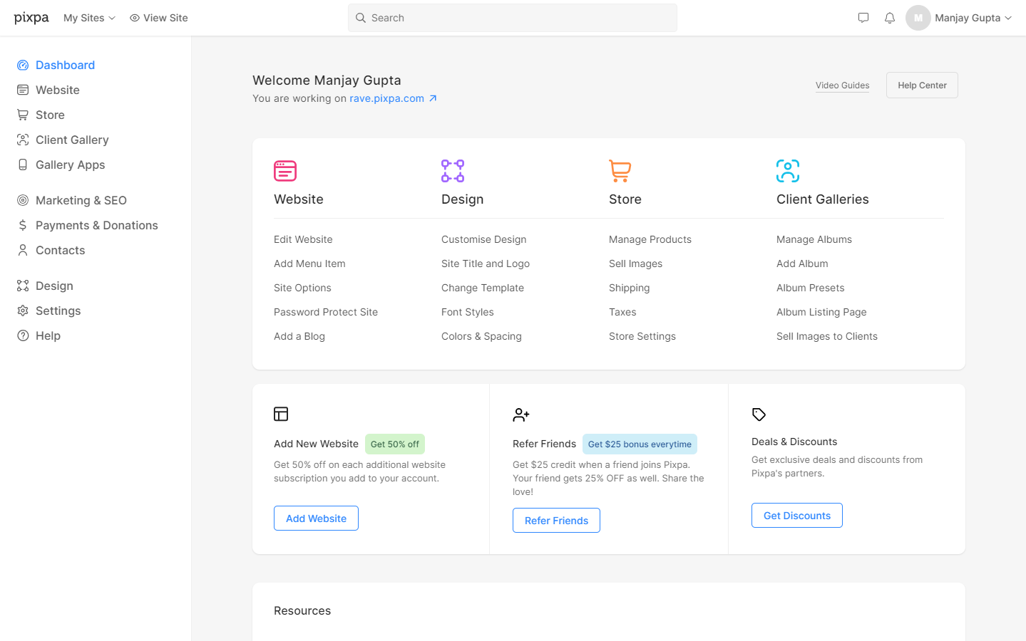Open Marketing & SEO in the sidebar

pos(81,200)
